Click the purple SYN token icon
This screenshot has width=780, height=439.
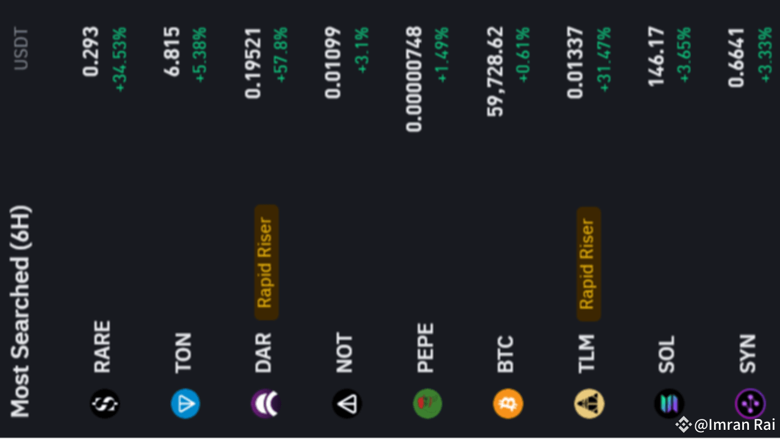click(750, 404)
